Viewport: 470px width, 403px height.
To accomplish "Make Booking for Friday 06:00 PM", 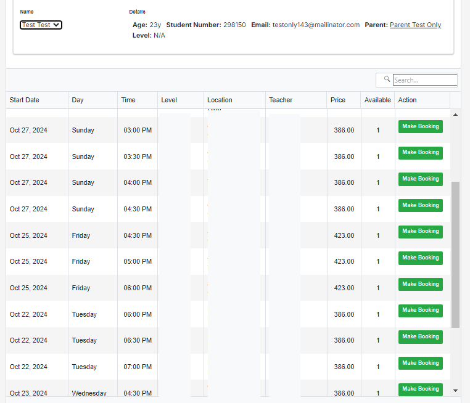I will (420, 285).
